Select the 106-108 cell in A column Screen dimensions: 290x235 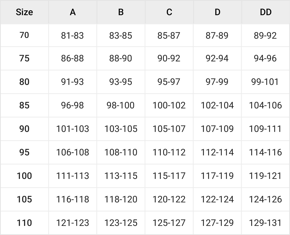[73, 152]
